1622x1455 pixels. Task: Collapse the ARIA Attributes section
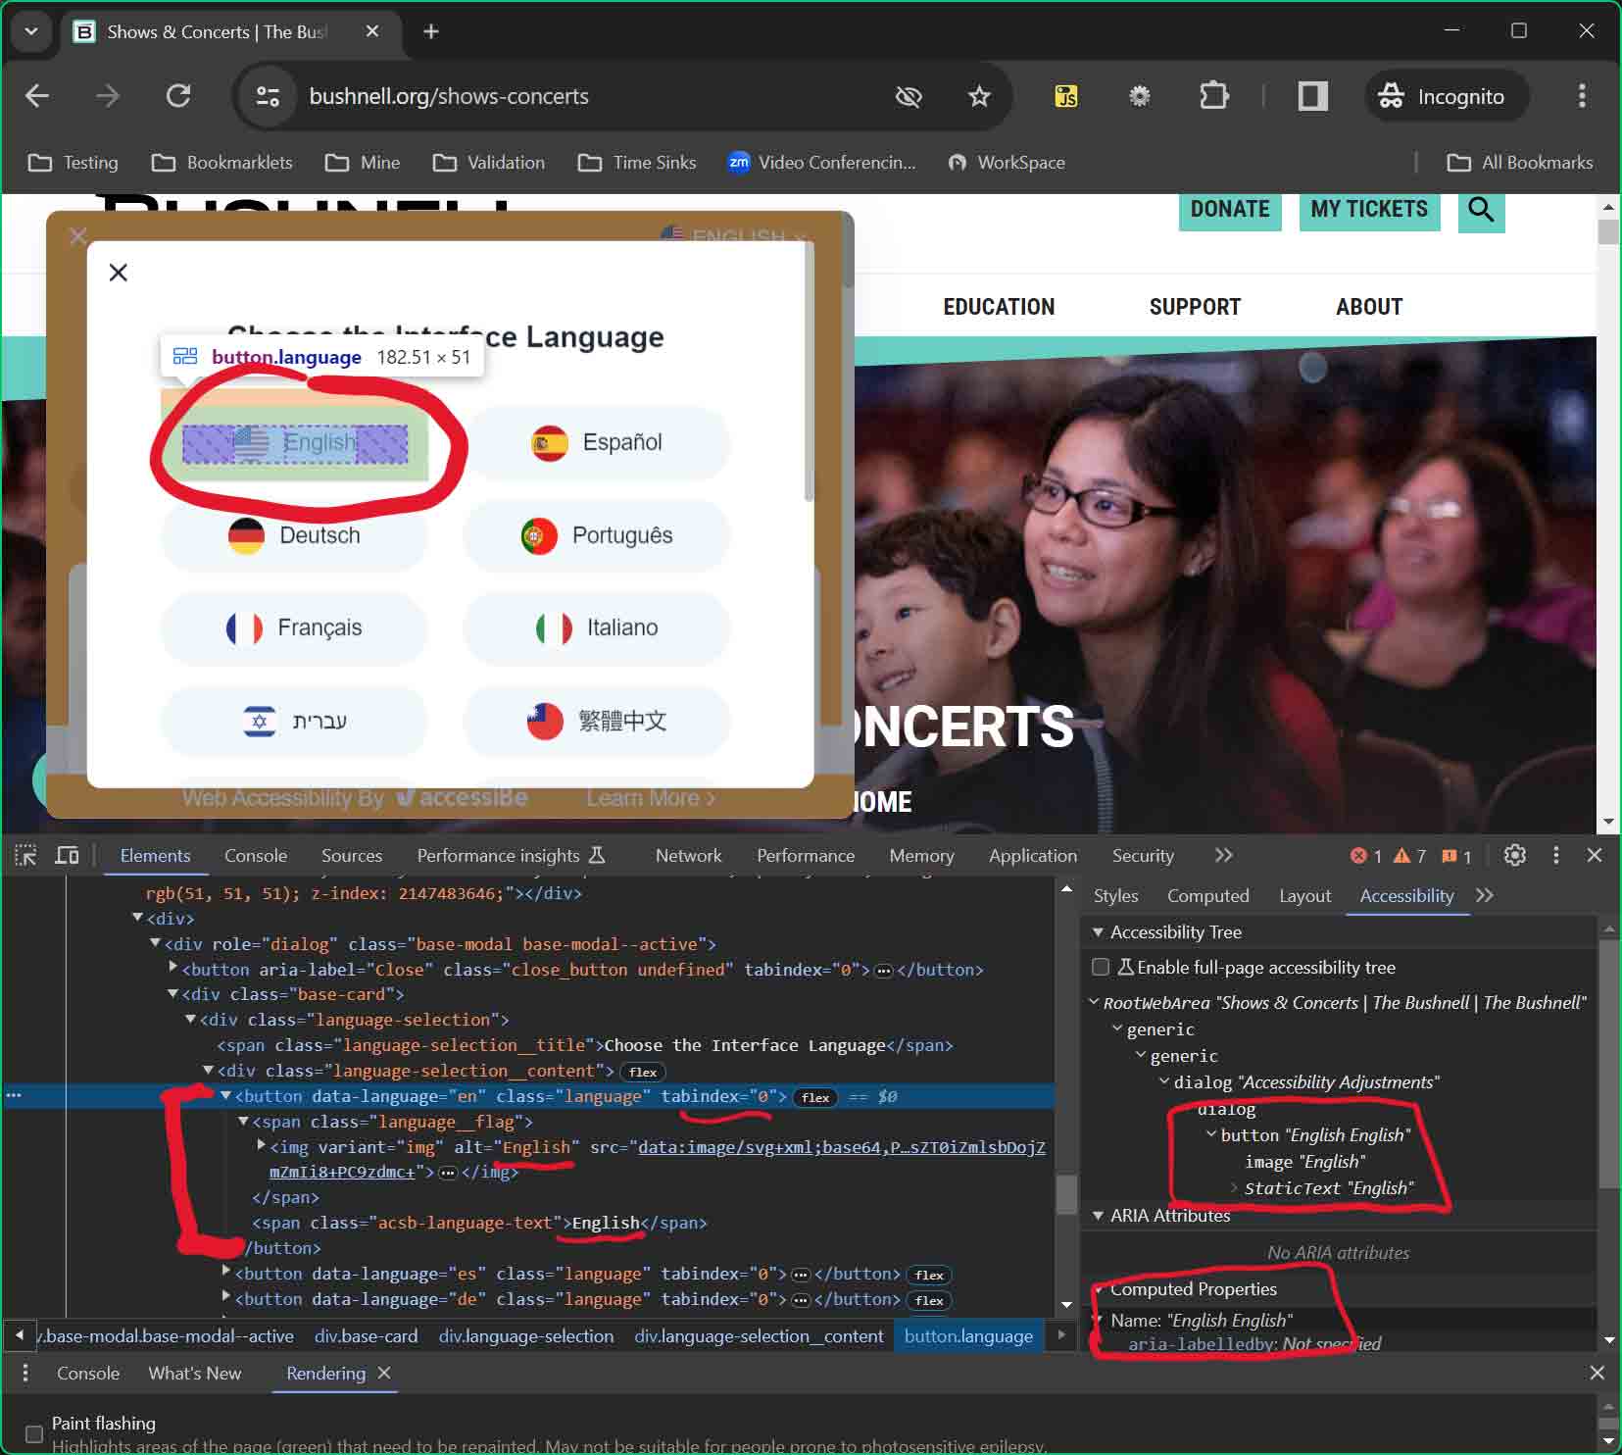coord(1098,1215)
